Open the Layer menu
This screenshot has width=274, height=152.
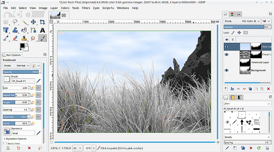54,8
